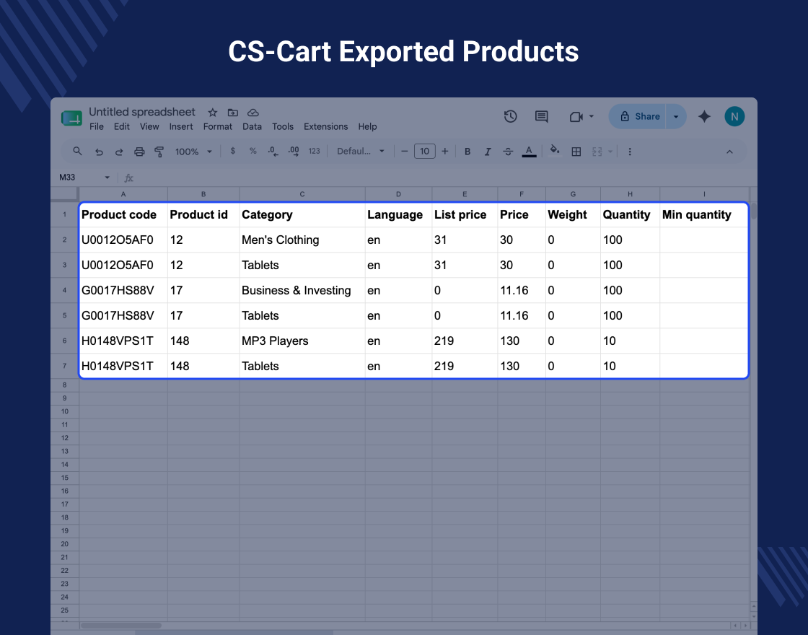Select the List price header cell
The height and width of the screenshot is (635, 808).
pos(465,214)
